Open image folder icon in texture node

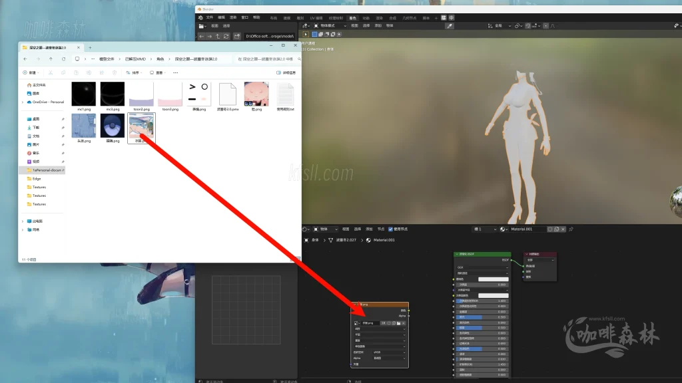[x=398, y=323]
